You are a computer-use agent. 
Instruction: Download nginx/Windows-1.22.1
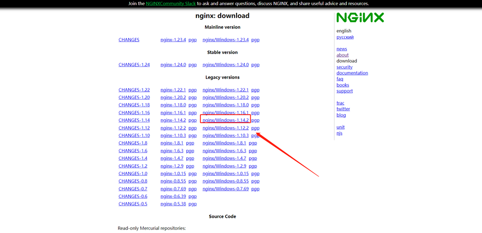click(x=225, y=90)
